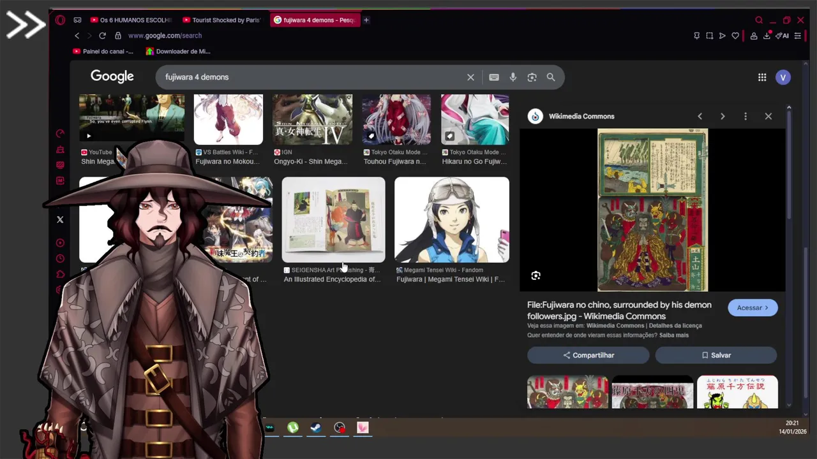The height and width of the screenshot is (459, 817).
Task: Add page to bookmarks with heart icon
Action: [735, 36]
